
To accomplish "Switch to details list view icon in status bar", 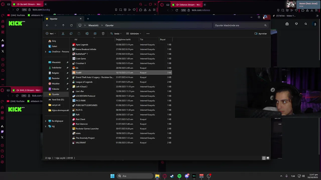I will pyautogui.click(x=264, y=158).
